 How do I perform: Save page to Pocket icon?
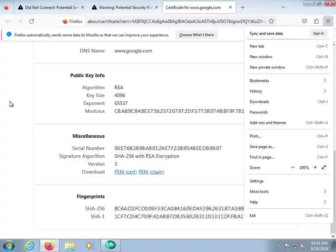pyautogui.click(x=304, y=21)
